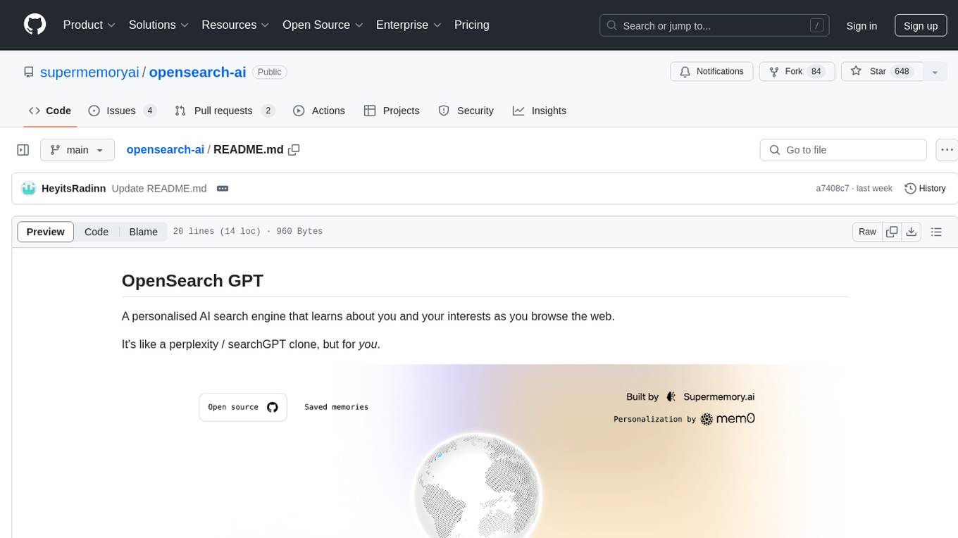Open the GitHub home logo
The width and height of the screenshot is (958, 538).
click(x=35, y=25)
